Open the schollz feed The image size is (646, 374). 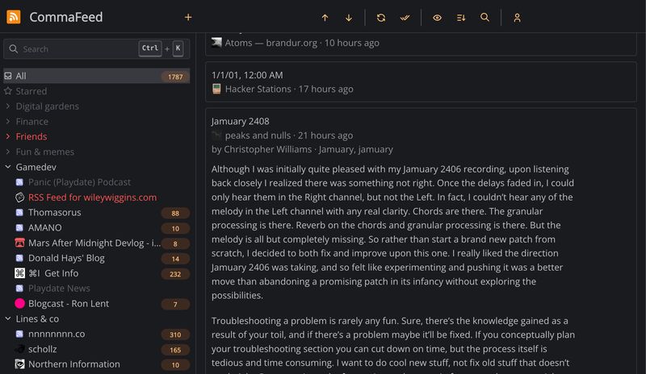point(43,349)
